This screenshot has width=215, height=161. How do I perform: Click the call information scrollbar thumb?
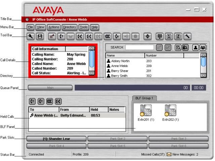click(x=92, y=59)
